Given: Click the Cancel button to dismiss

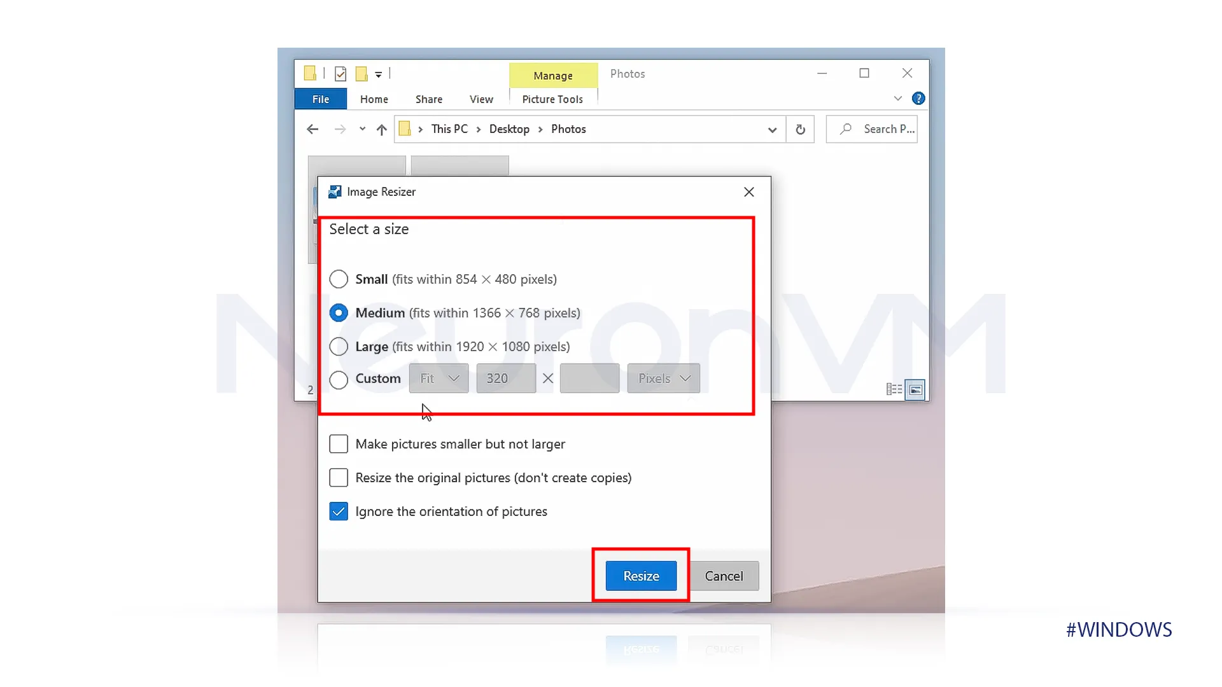Looking at the screenshot, I should [724, 576].
